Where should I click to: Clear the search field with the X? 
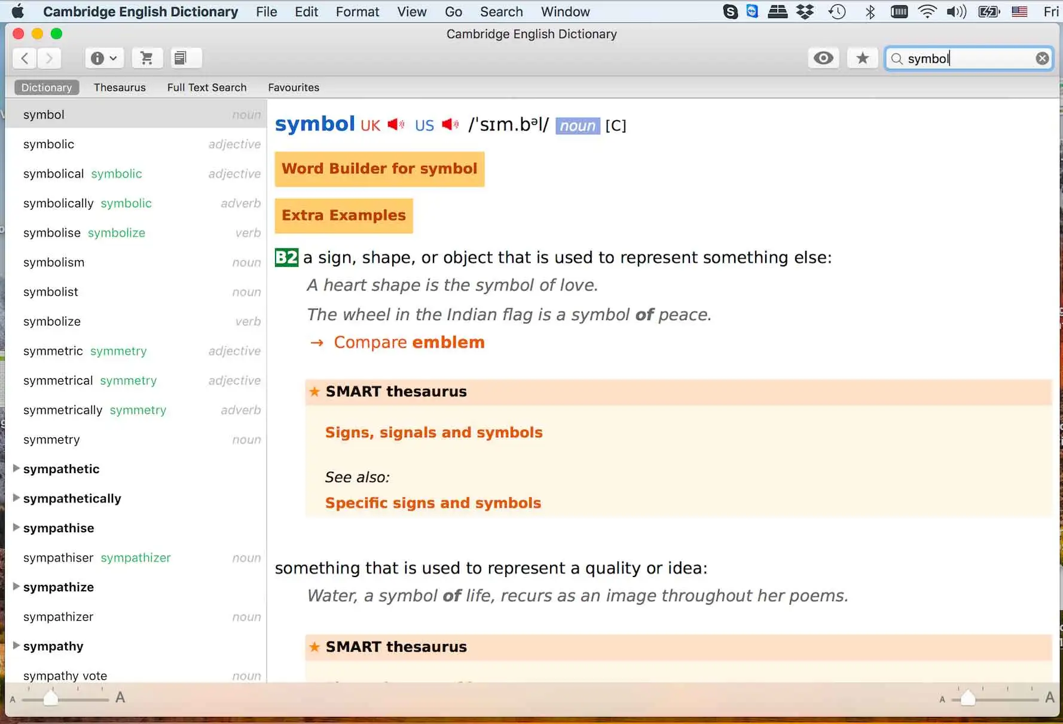click(1042, 58)
